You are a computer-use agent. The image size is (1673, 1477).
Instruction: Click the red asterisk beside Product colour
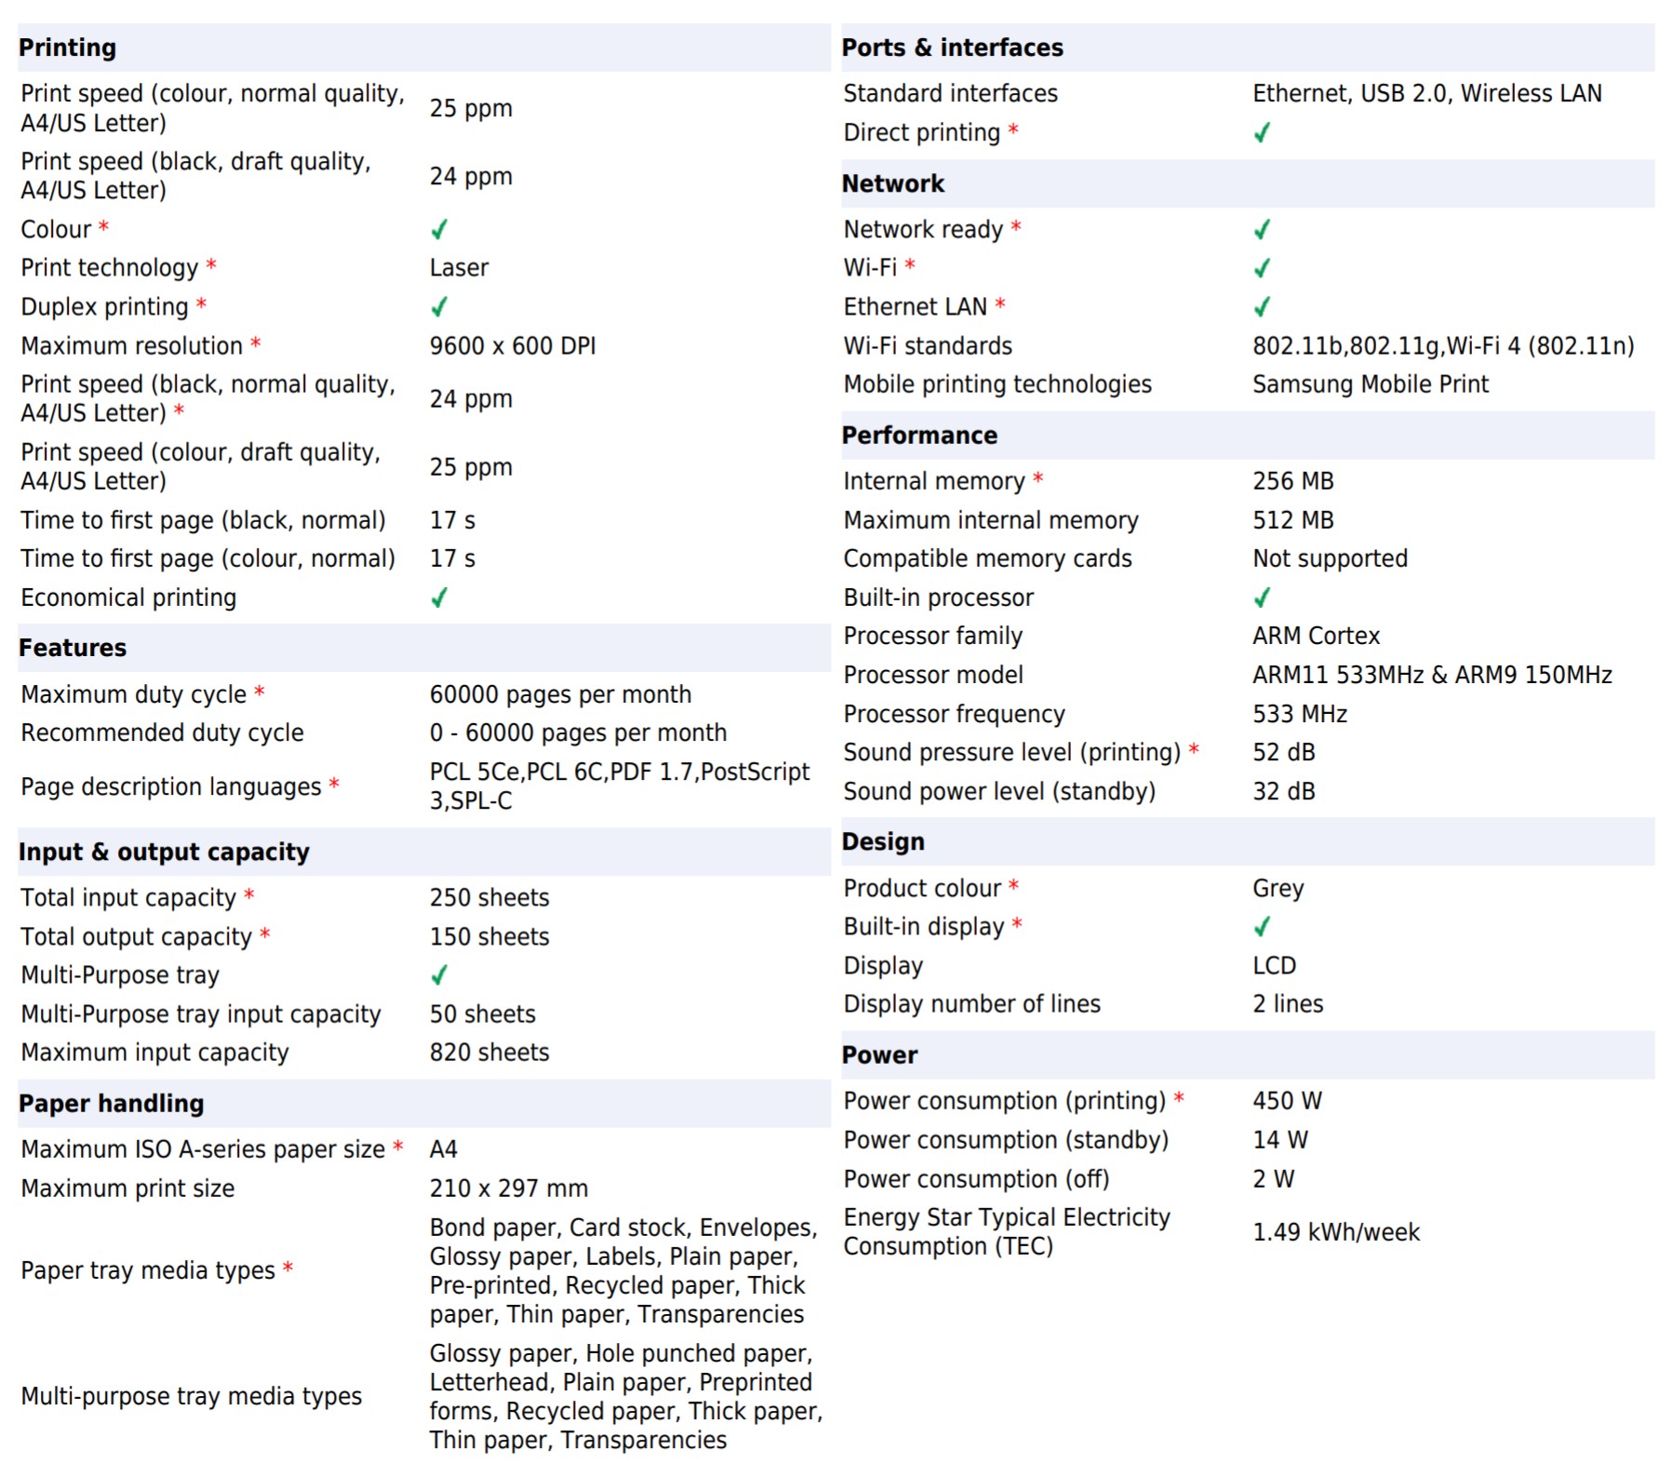pyautogui.click(x=1013, y=886)
